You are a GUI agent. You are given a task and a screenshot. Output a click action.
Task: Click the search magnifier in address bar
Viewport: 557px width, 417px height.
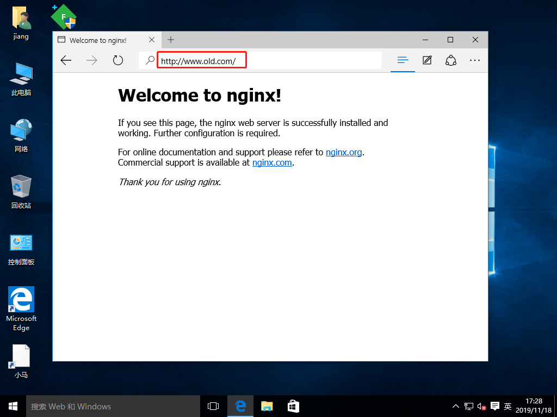click(x=150, y=61)
